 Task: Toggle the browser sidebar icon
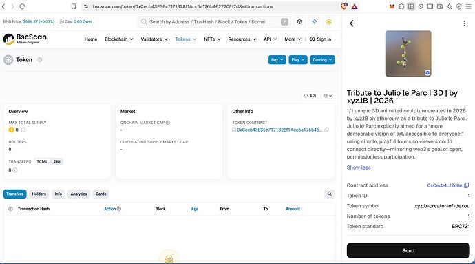(430, 6)
